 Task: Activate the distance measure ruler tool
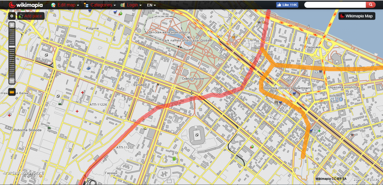click(x=12, y=92)
